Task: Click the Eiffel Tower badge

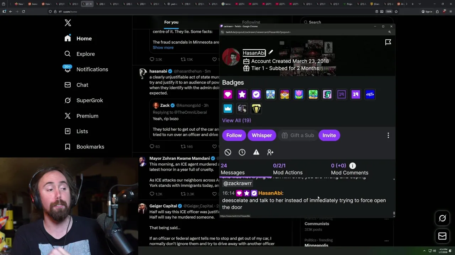Action: pyautogui.click(x=271, y=95)
